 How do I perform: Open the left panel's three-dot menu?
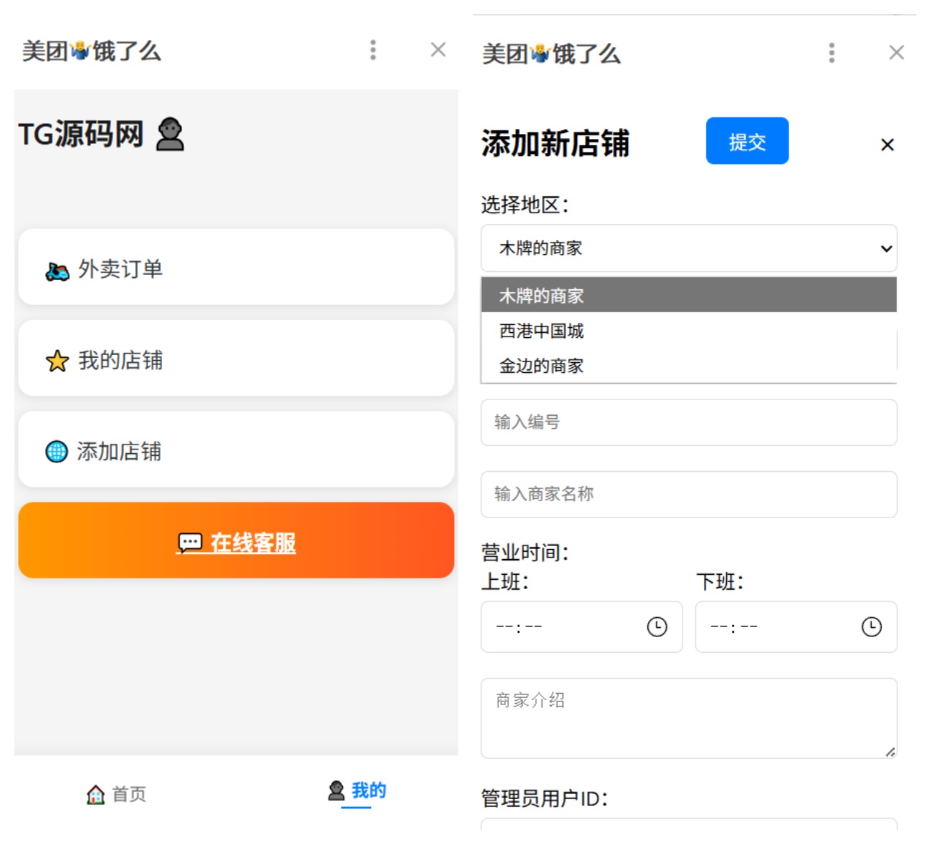(x=372, y=50)
